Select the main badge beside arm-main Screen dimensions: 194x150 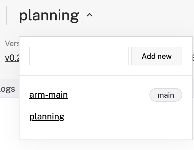(x=166, y=95)
